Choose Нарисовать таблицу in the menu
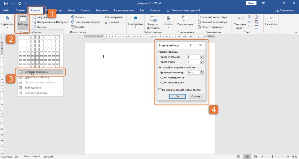This screenshot has height=159, width=299. 40,77
